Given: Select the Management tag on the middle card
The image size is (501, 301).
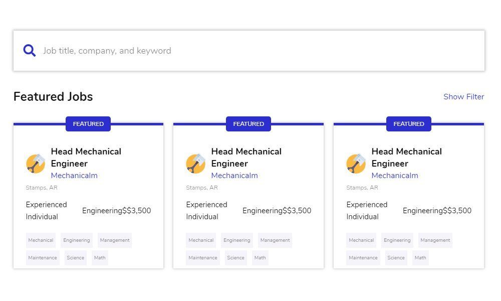Looking at the screenshot, I should pyautogui.click(x=275, y=240).
